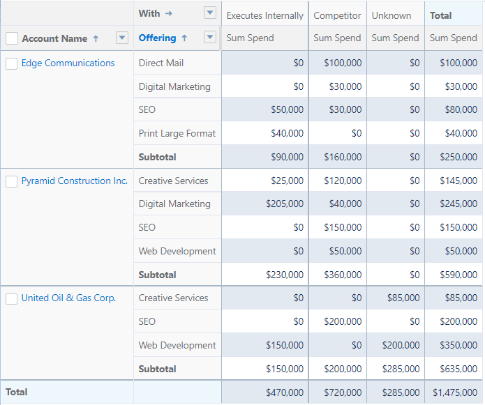
Task: Tick the select-all checkbox in the header
Action: (x=12, y=38)
